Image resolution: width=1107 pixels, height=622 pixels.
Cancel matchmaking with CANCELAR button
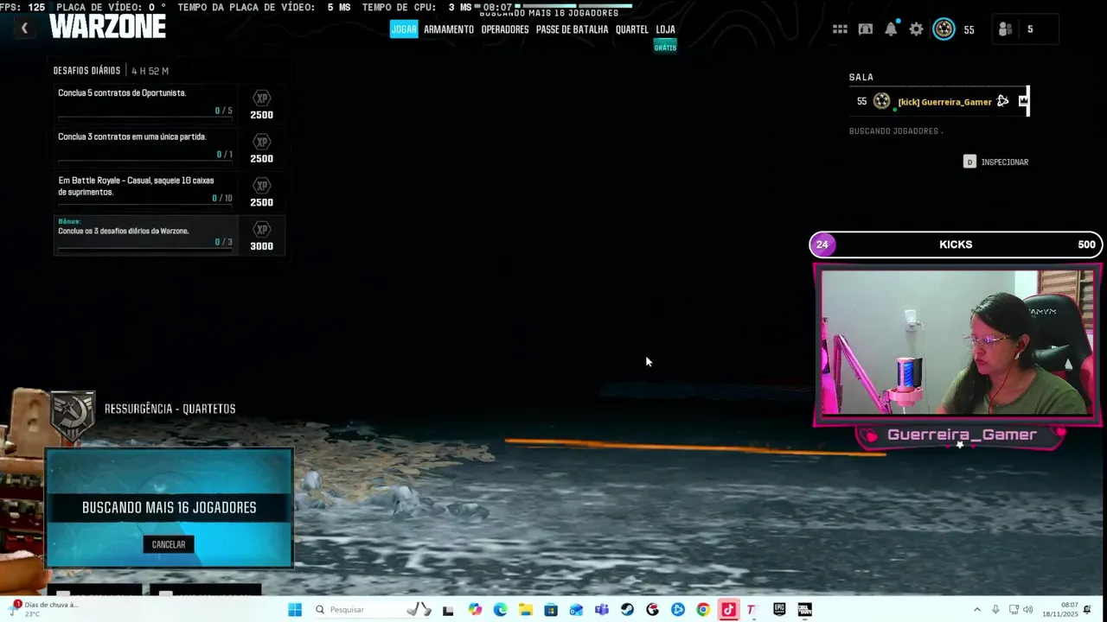pyautogui.click(x=169, y=544)
